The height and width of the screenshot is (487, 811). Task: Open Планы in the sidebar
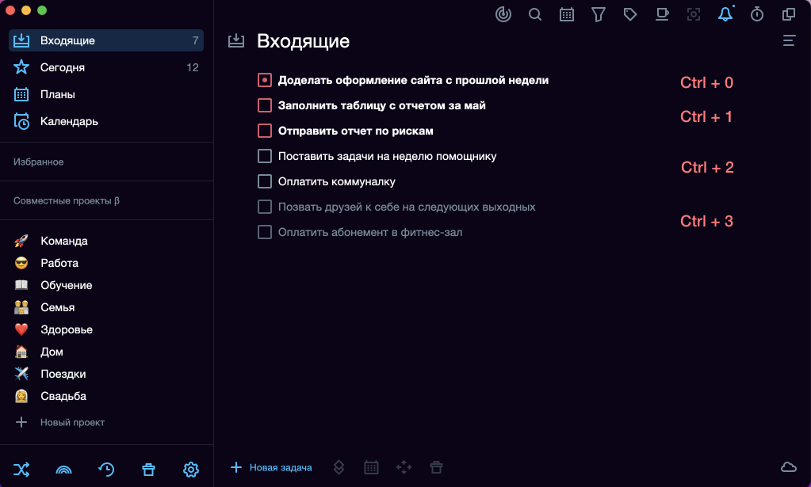[x=106, y=94]
